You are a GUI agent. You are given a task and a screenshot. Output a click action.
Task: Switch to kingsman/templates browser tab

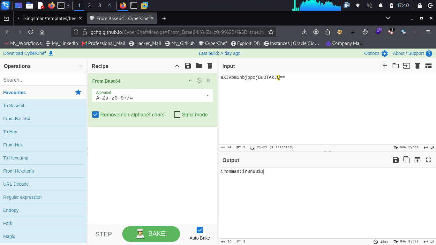pyautogui.click(x=50, y=19)
